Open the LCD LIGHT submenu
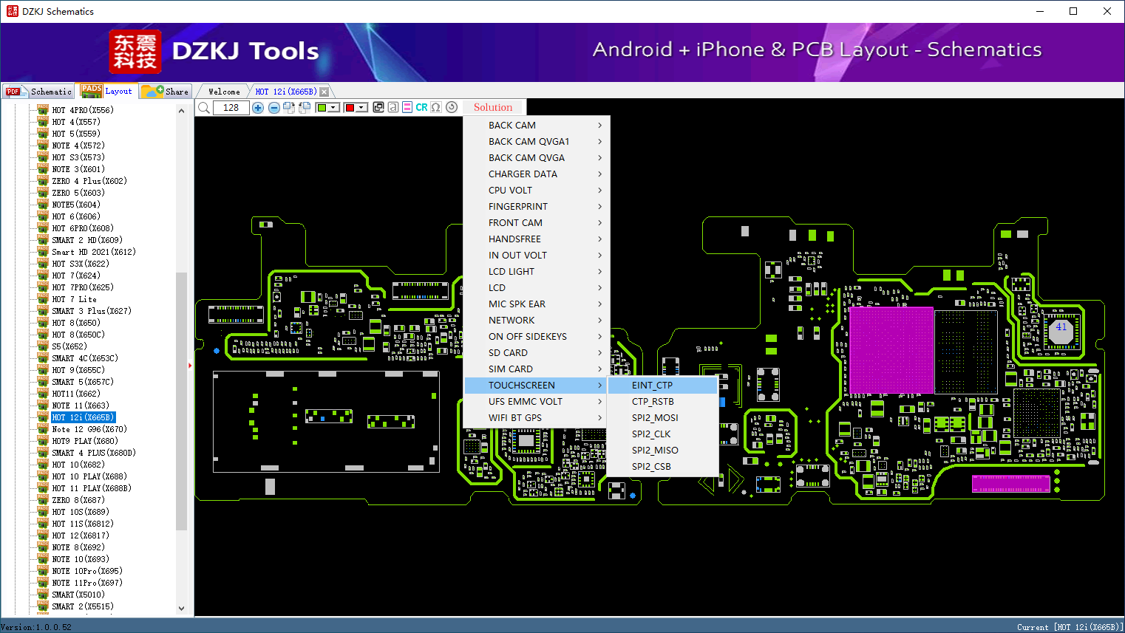The height and width of the screenshot is (633, 1125). click(x=536, y=272)
